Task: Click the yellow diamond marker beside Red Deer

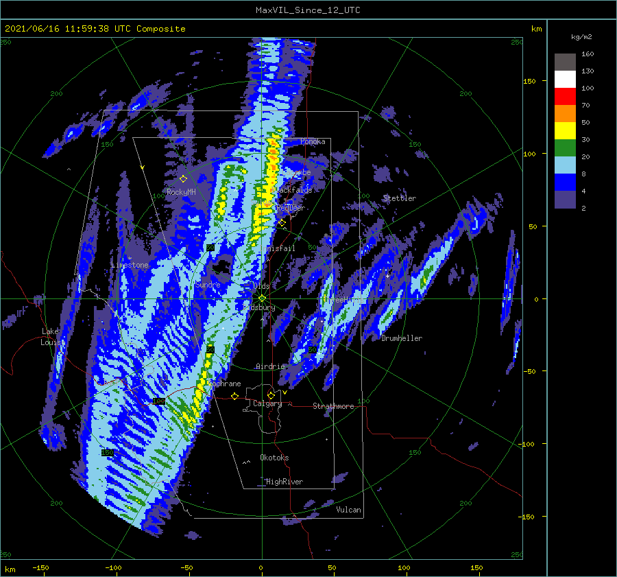Action: (x=282, y=223)
